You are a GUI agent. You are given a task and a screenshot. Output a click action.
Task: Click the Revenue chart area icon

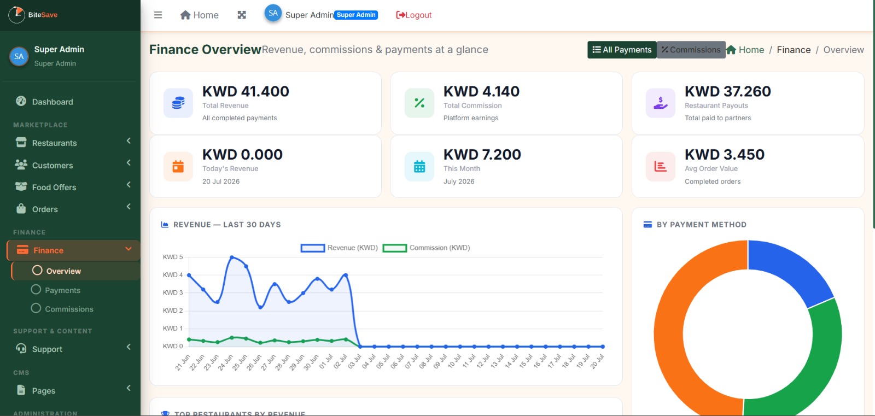click(x=165, y=224)
